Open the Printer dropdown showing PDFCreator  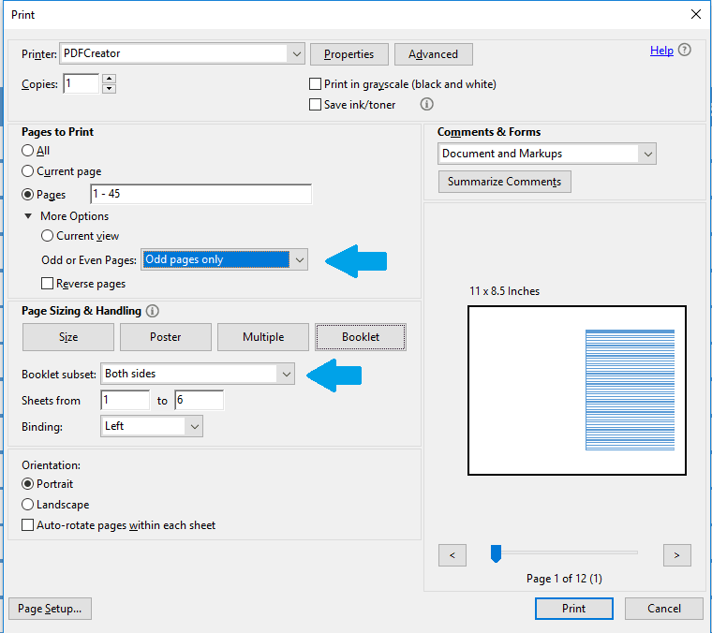point(182,54)
